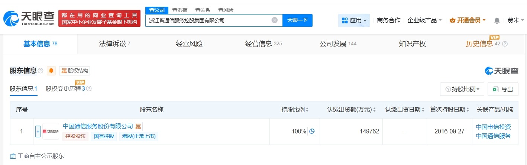Open the 应用 apps dropdown

click(x=354, y=20)
